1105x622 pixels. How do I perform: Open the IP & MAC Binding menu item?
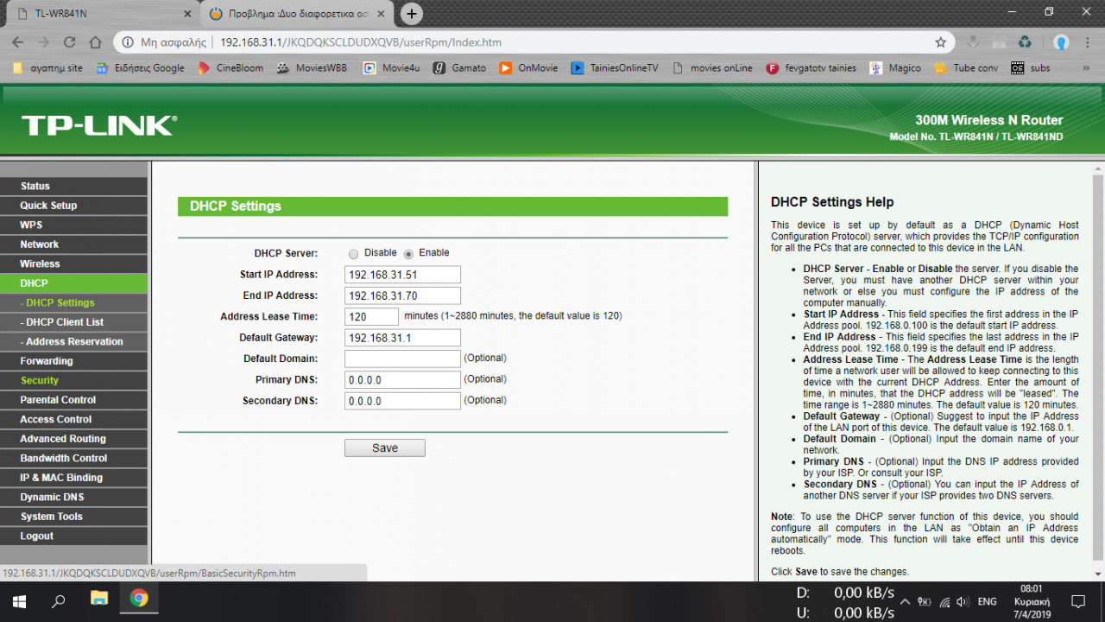coord(73,478)
